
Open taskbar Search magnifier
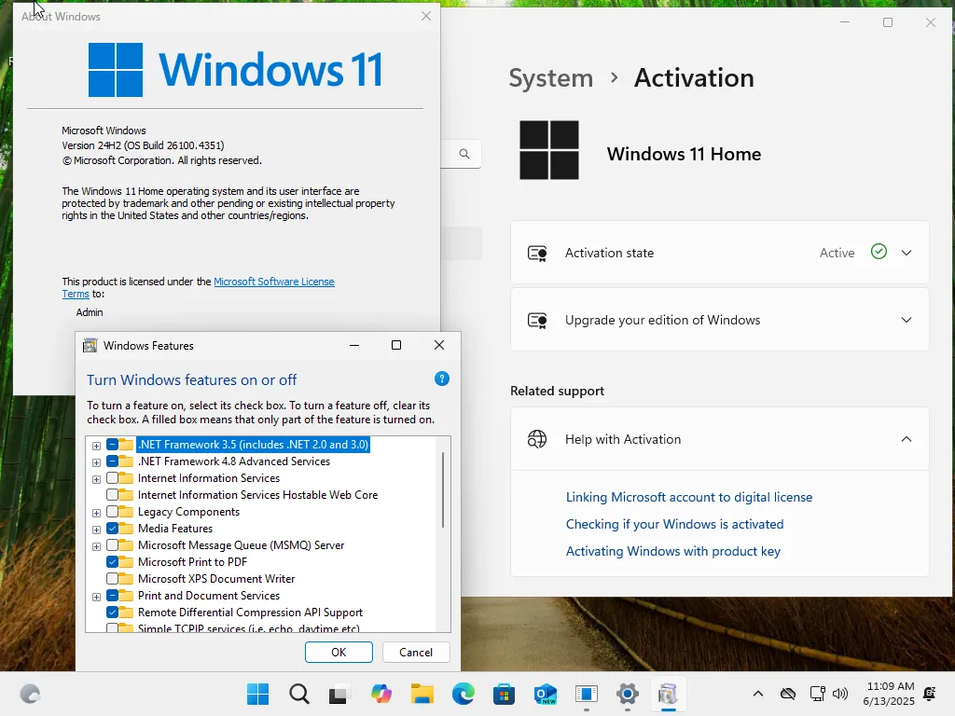299,694
